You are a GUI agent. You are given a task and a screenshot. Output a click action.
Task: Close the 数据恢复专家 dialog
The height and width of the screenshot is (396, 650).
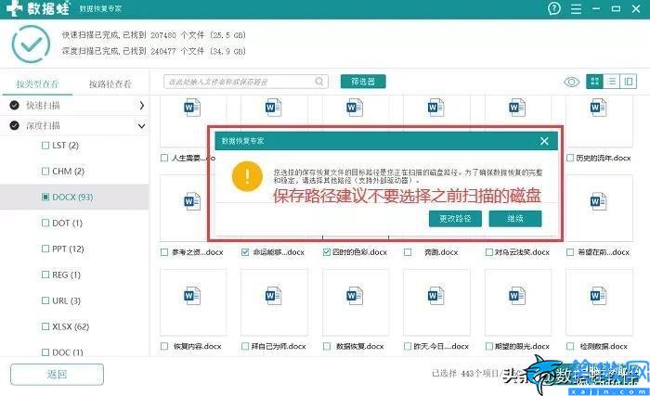click(x=544, y=141)
